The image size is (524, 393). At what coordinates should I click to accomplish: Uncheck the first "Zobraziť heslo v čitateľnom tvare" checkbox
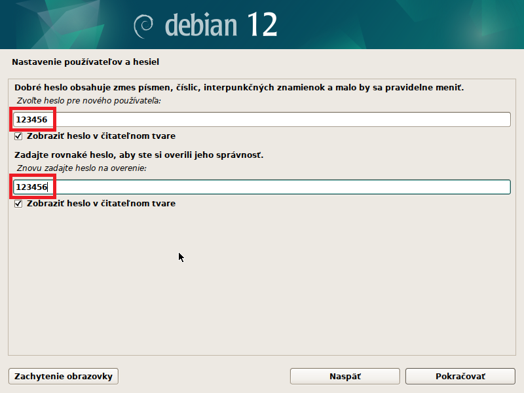click(18, 136)
